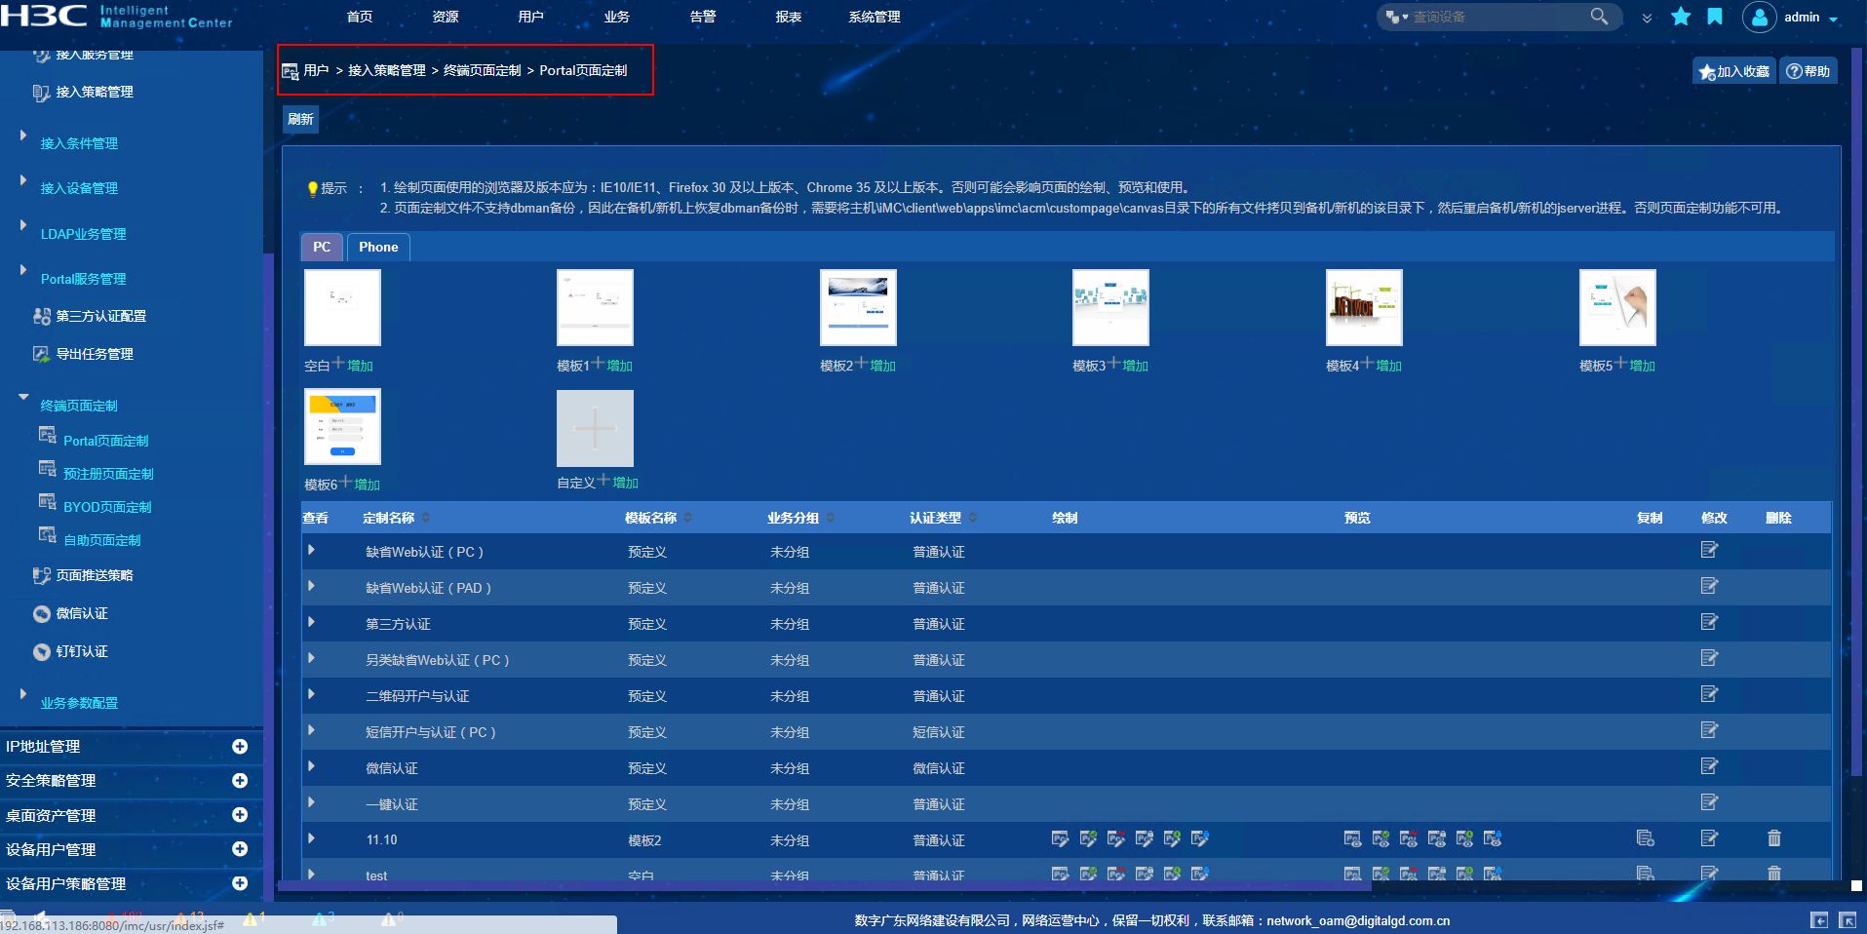The image size is (1867, 934).
Task: Open the 首页 top menu
Action: coord(360,17)
